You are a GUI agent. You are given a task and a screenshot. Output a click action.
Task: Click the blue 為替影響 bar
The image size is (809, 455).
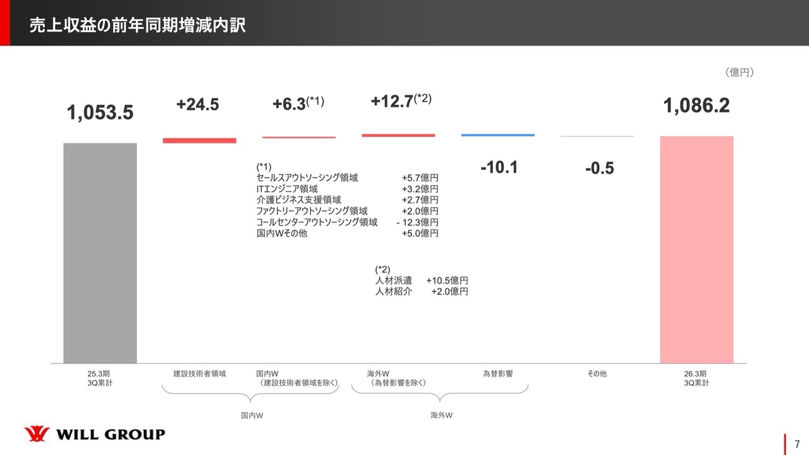click(x=497, y=135)
